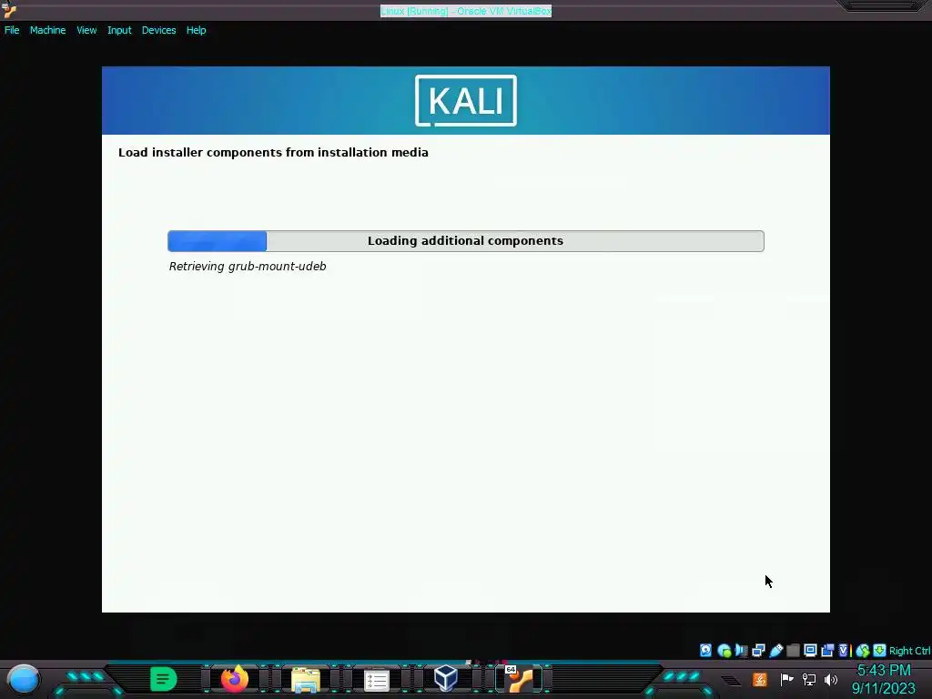
Task: Open the volume speaker tray icon
Action: tap(830, 679)
